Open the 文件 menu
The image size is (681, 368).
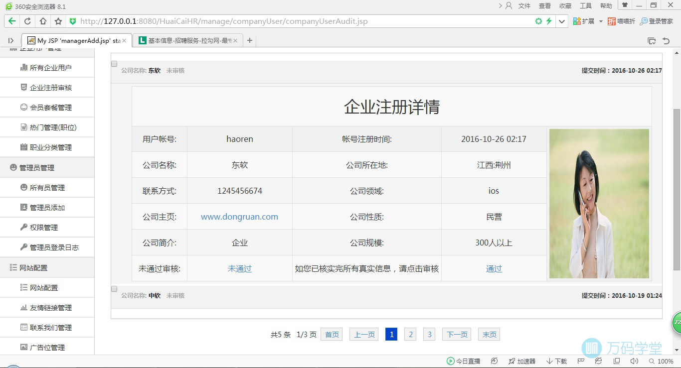(524, 6)
